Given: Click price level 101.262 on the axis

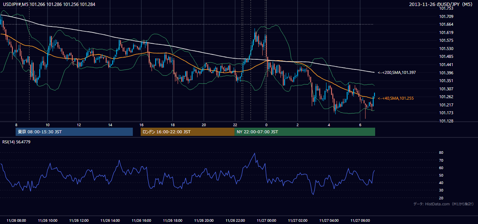Looking at the screenshot, I should pyautogui.click(x=446, y=97).
